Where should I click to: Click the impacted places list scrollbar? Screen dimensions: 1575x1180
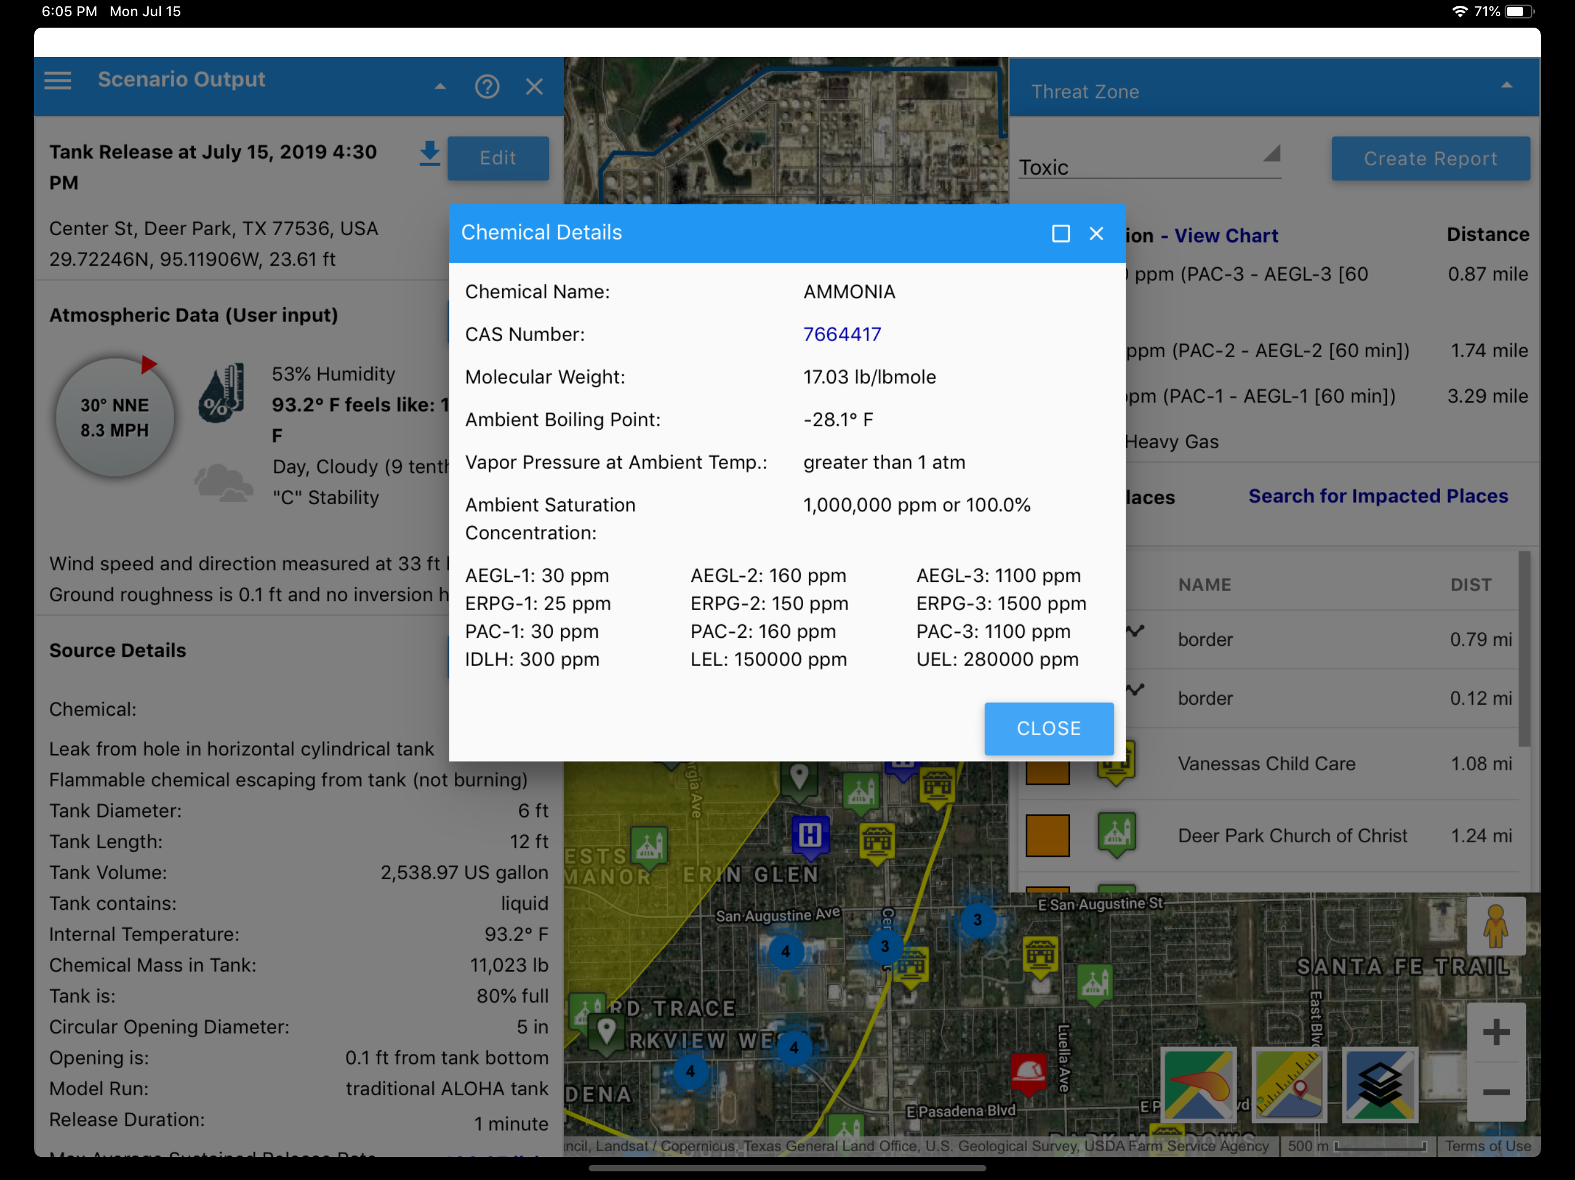tap(1524, 649)
